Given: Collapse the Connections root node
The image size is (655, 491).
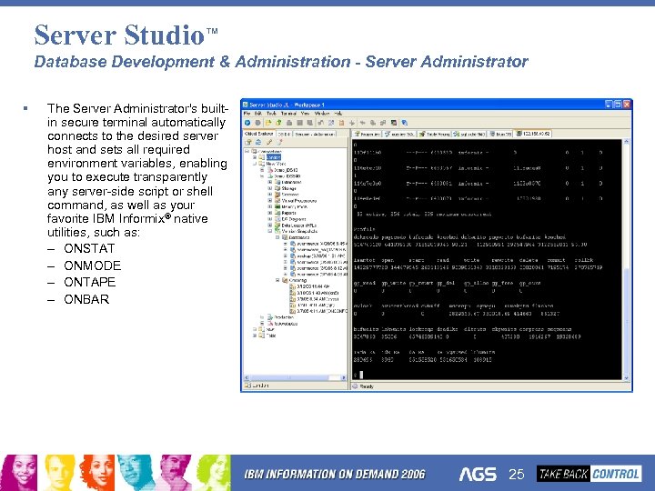Looking at the screenshot, I should click(247, 151).
